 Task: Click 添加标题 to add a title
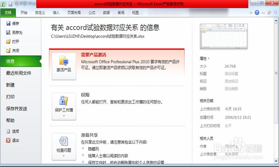pos(231,74)
